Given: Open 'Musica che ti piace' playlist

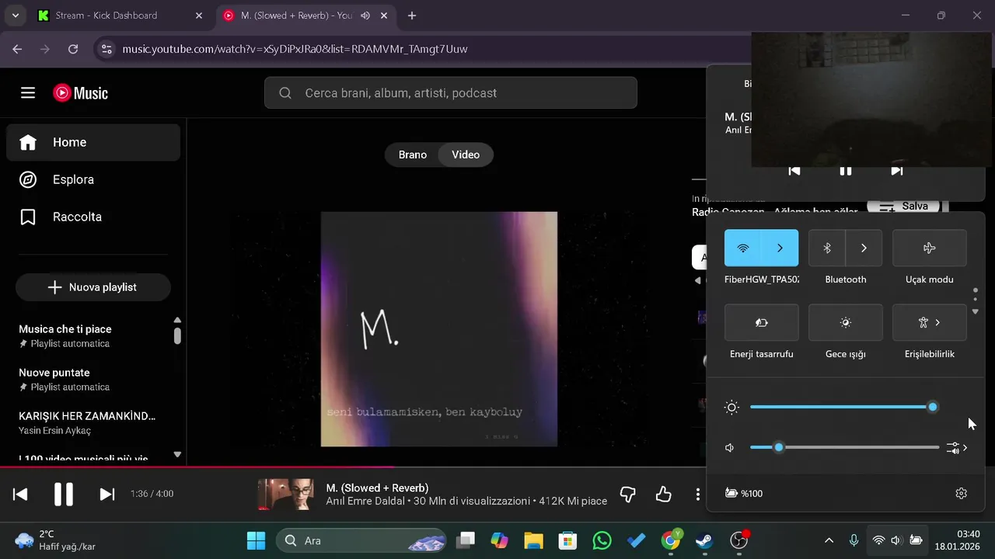Looking at the screenshot, I should click(87, 335).
